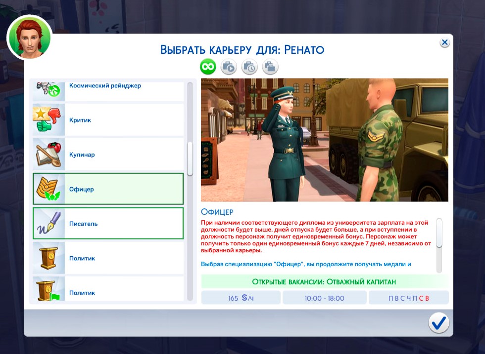
Task: Select the Писатель career
Action: (x=108, y=224)
